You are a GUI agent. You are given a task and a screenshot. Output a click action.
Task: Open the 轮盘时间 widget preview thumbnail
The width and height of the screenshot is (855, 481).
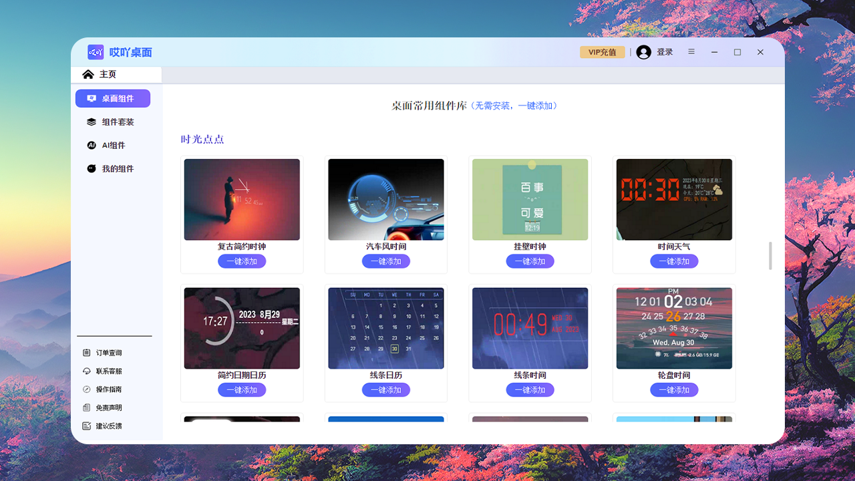tap(674, 328)
